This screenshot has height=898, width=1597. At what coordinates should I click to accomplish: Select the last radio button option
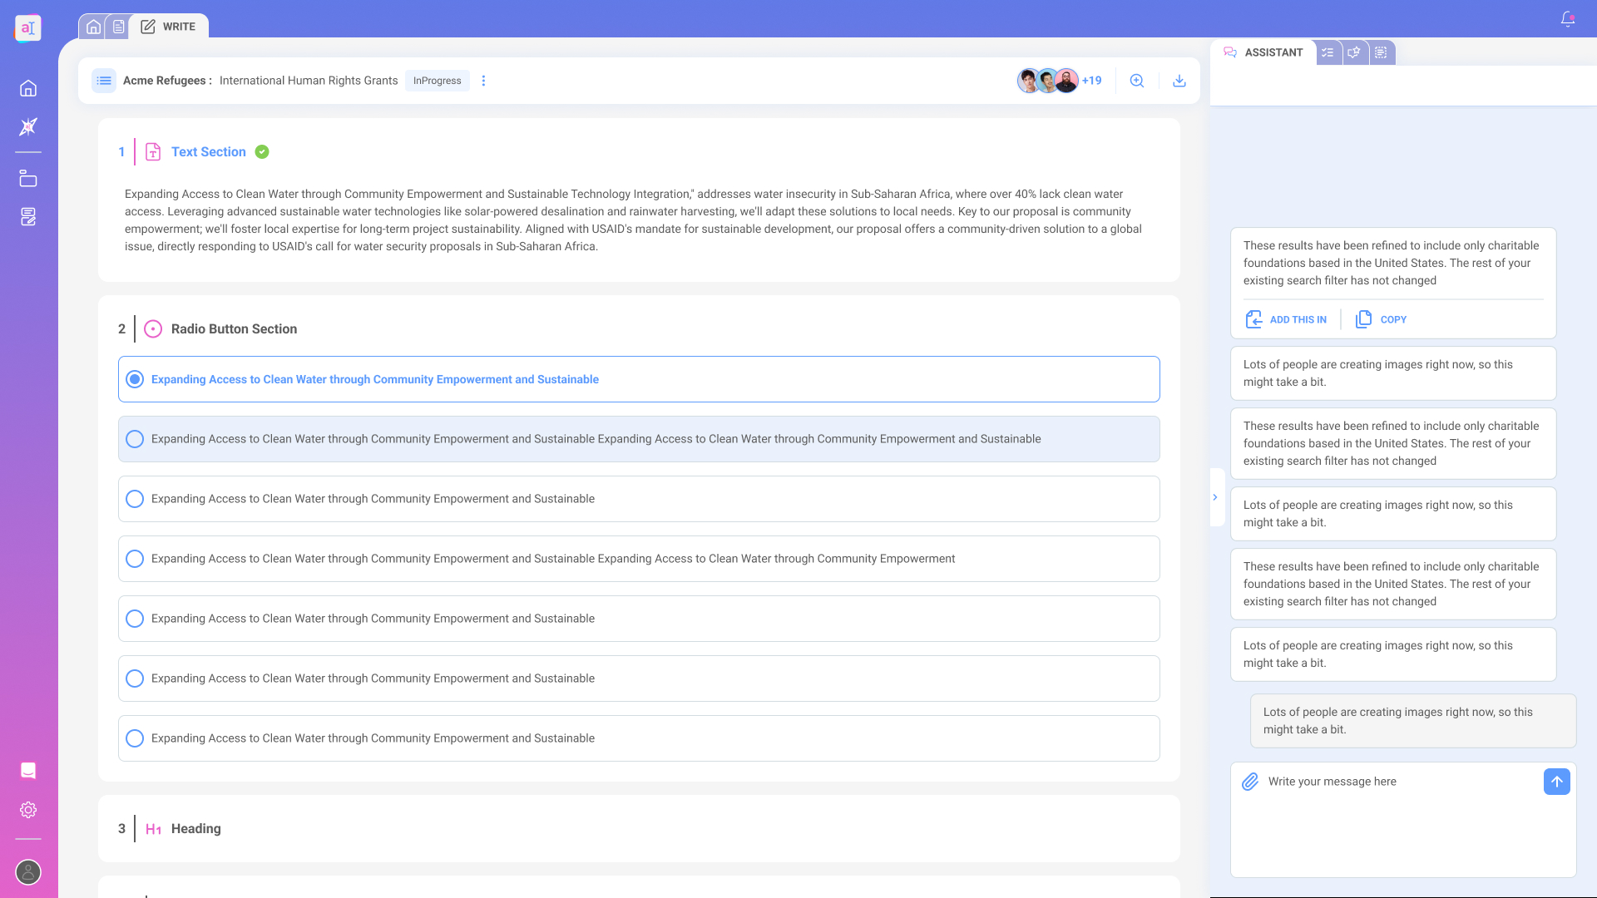point(639,738)
